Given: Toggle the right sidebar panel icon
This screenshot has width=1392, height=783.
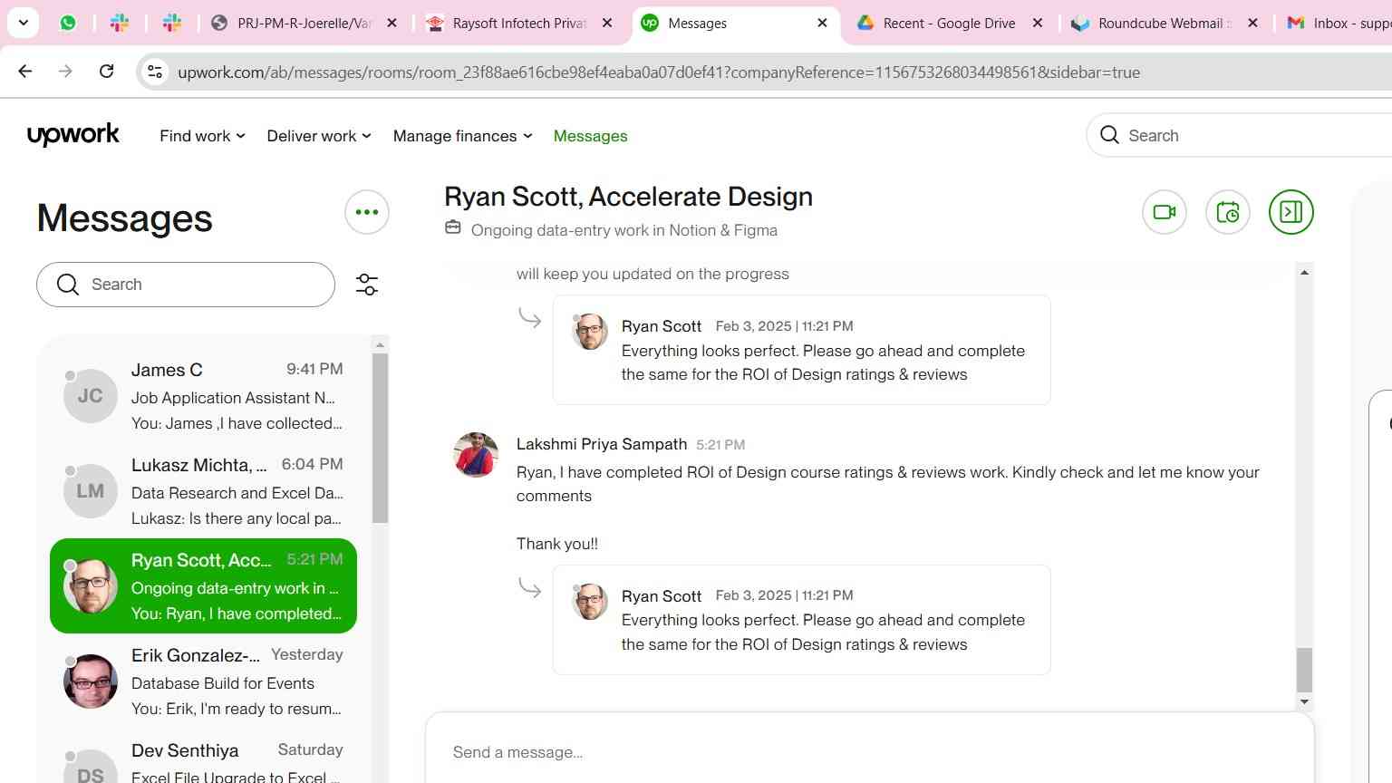Looking at the screenshot, I should (1291, 212).
